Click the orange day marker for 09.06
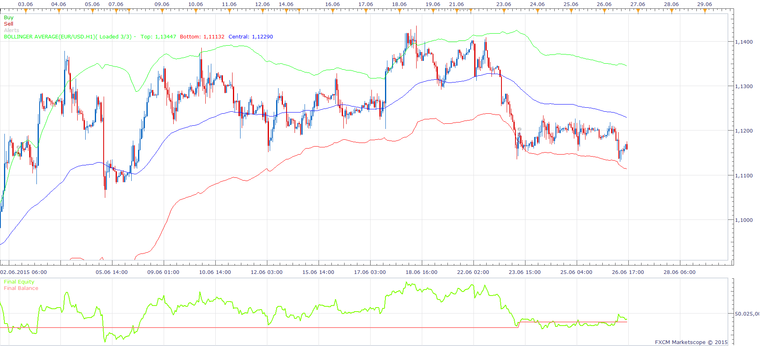The image size is (760, 346). pos(162,11)
